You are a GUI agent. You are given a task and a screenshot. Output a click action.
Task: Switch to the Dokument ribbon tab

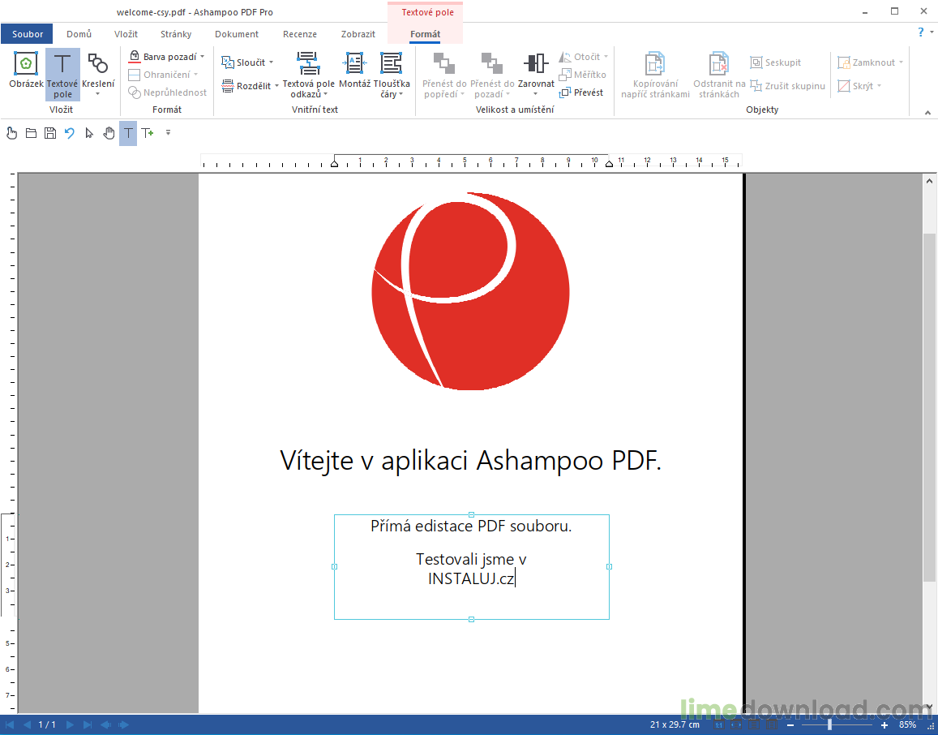[236, 34]
